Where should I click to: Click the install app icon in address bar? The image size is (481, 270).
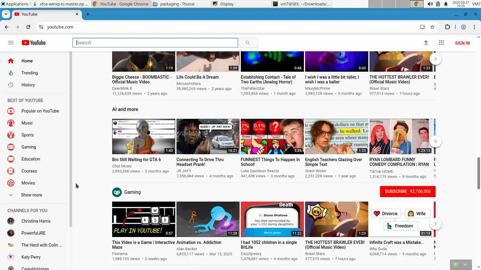pos(423,27)
